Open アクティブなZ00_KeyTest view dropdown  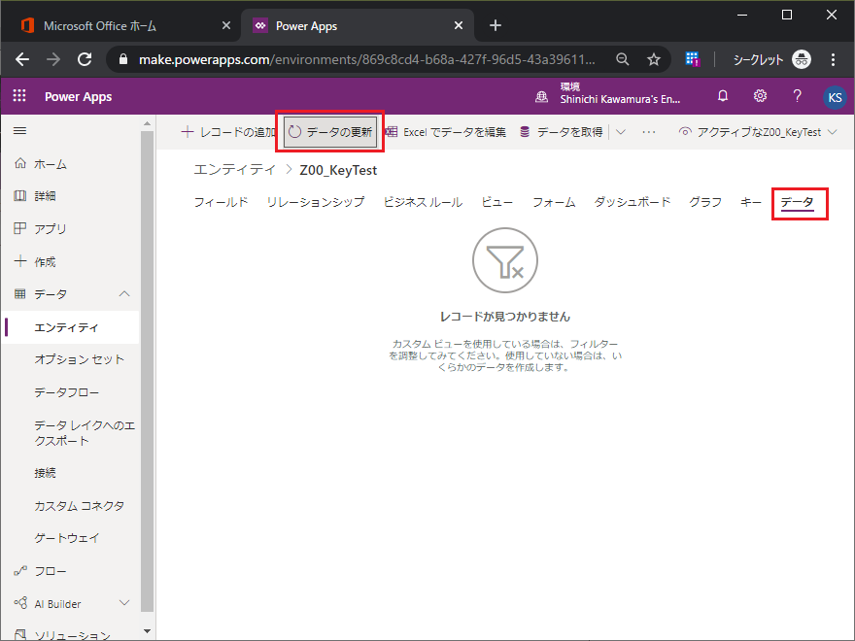(758, 132)
